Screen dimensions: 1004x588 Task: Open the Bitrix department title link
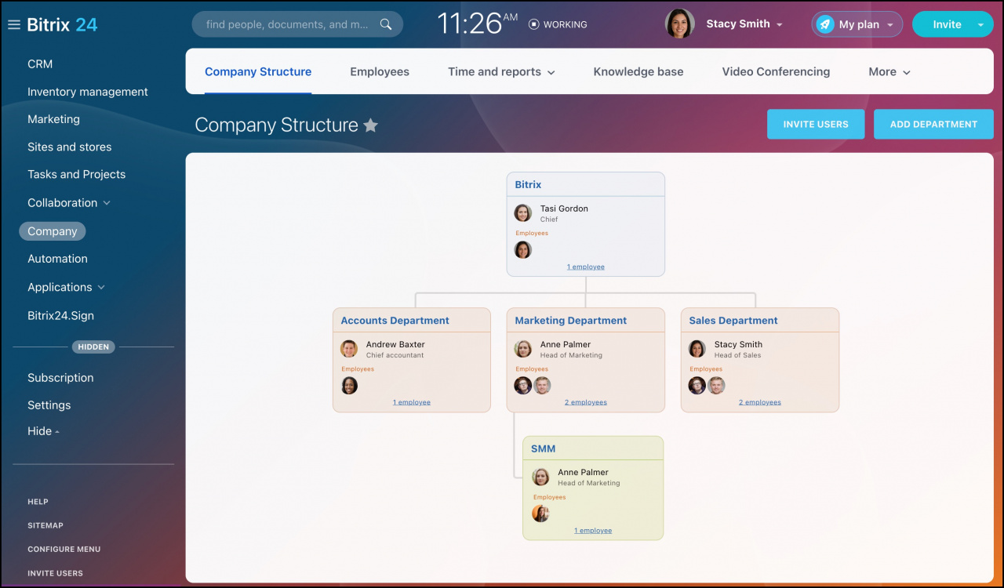coord(528,185)
